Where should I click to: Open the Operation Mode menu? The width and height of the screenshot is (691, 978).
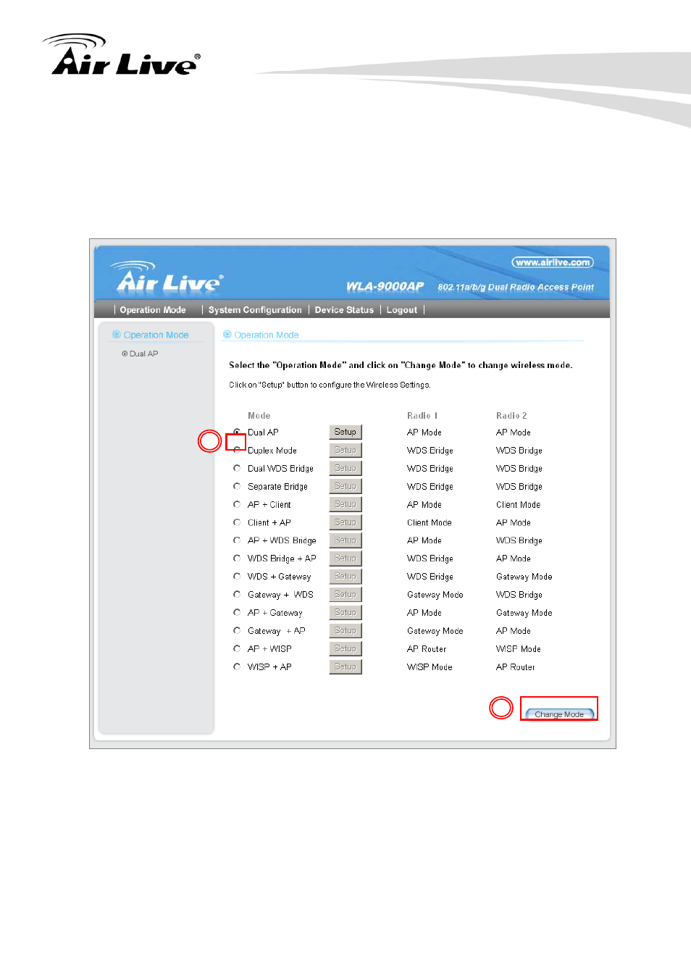(153, 310)
